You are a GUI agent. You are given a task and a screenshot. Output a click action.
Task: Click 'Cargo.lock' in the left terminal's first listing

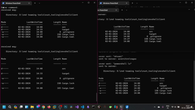[x=68, y=35]
